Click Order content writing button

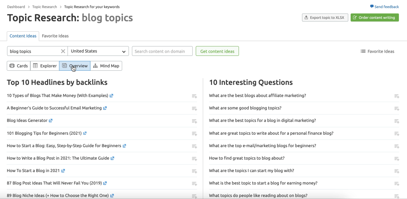(x=374, y=18)
